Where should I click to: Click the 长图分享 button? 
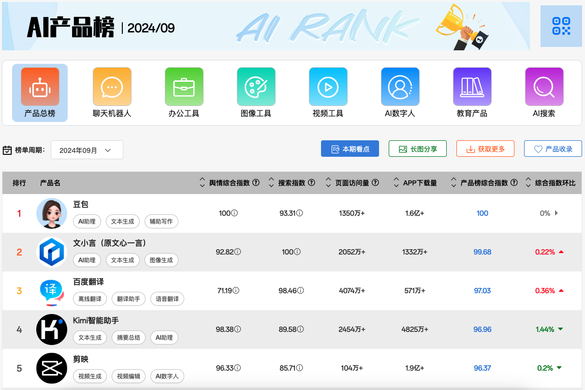[418, 149]
